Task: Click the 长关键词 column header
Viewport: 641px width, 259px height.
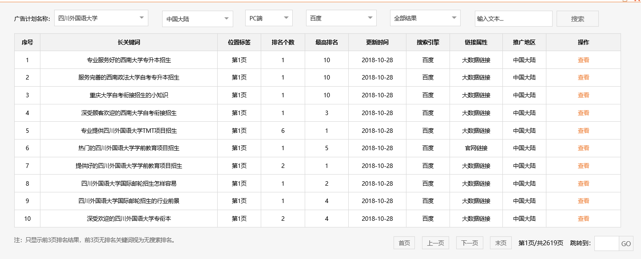Action: click(x=128, y=42)
